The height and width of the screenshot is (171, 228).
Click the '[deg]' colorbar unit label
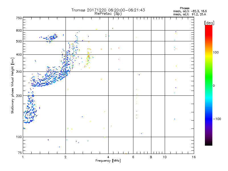point(209,23)
